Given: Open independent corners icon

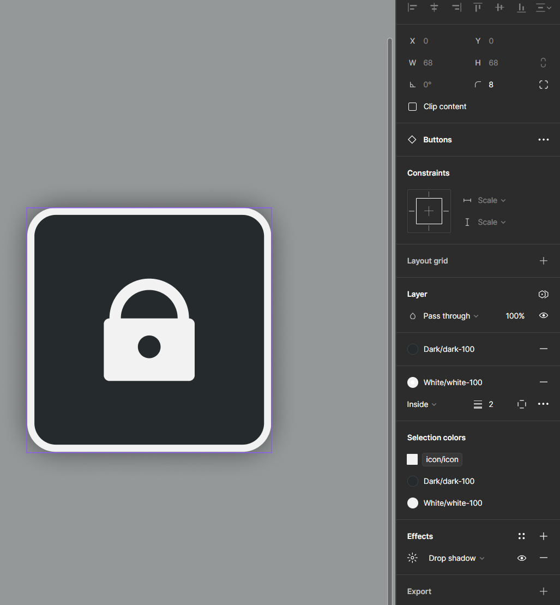Looking at the screenshot, I should tap(544, 85).
